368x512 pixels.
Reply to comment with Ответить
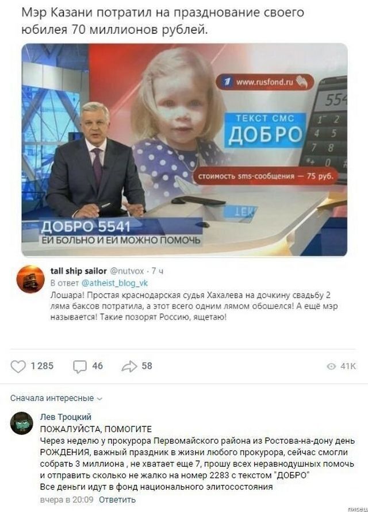(x=117, y=499)
